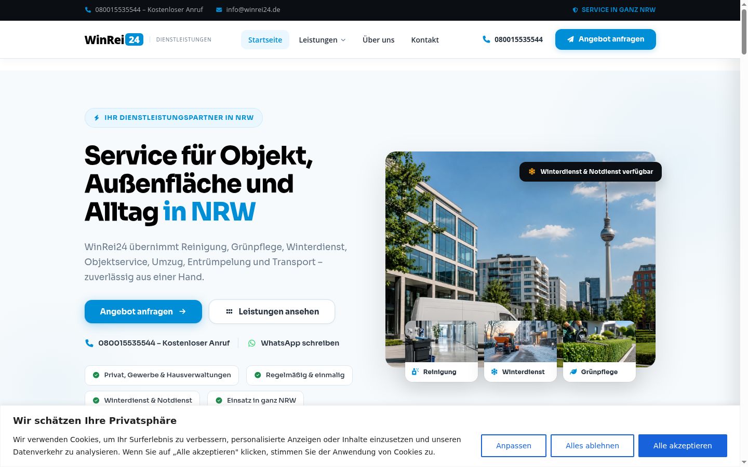Click the arrow icon in hero Angebot anfragen
This screenshot has height=467, width=748.
tap(182, 312)
